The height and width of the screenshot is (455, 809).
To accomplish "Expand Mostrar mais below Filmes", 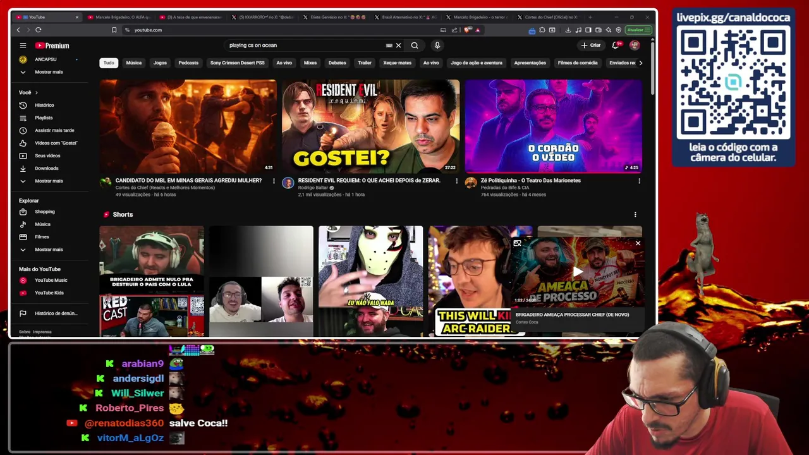I will (x=49, y=250).
